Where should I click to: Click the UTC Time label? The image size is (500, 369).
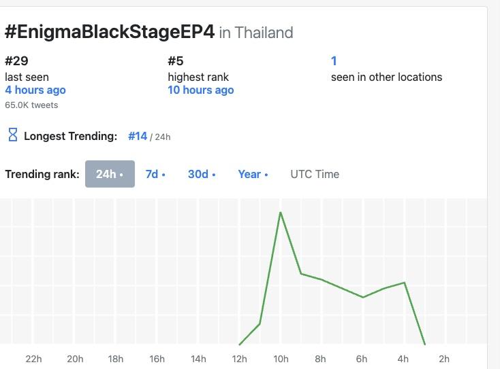pyautogui.click(x=315, y=175)
